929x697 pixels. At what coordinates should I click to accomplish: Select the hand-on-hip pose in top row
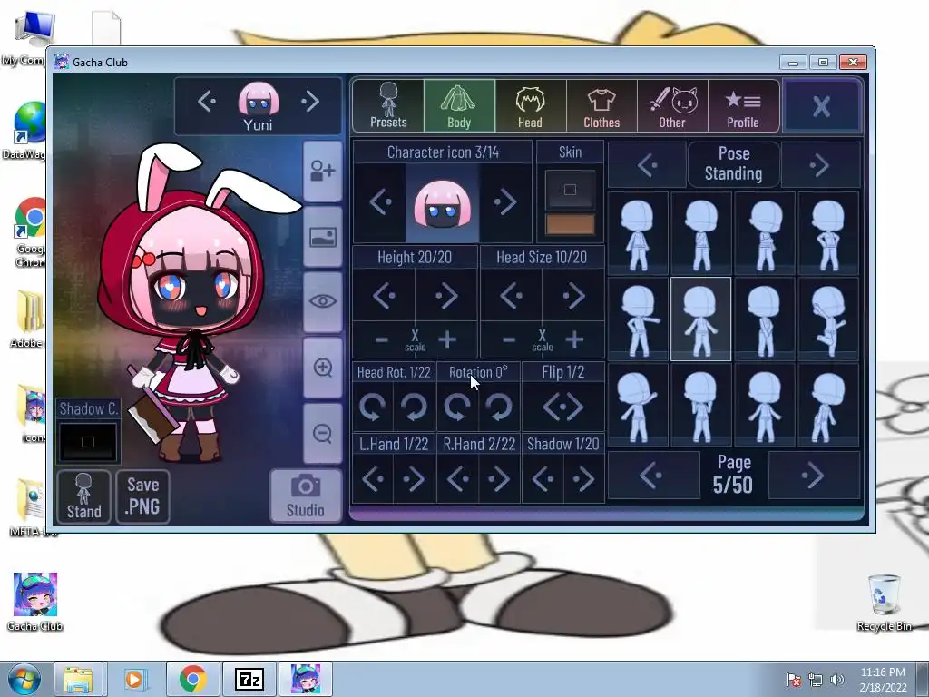(828, 233)
